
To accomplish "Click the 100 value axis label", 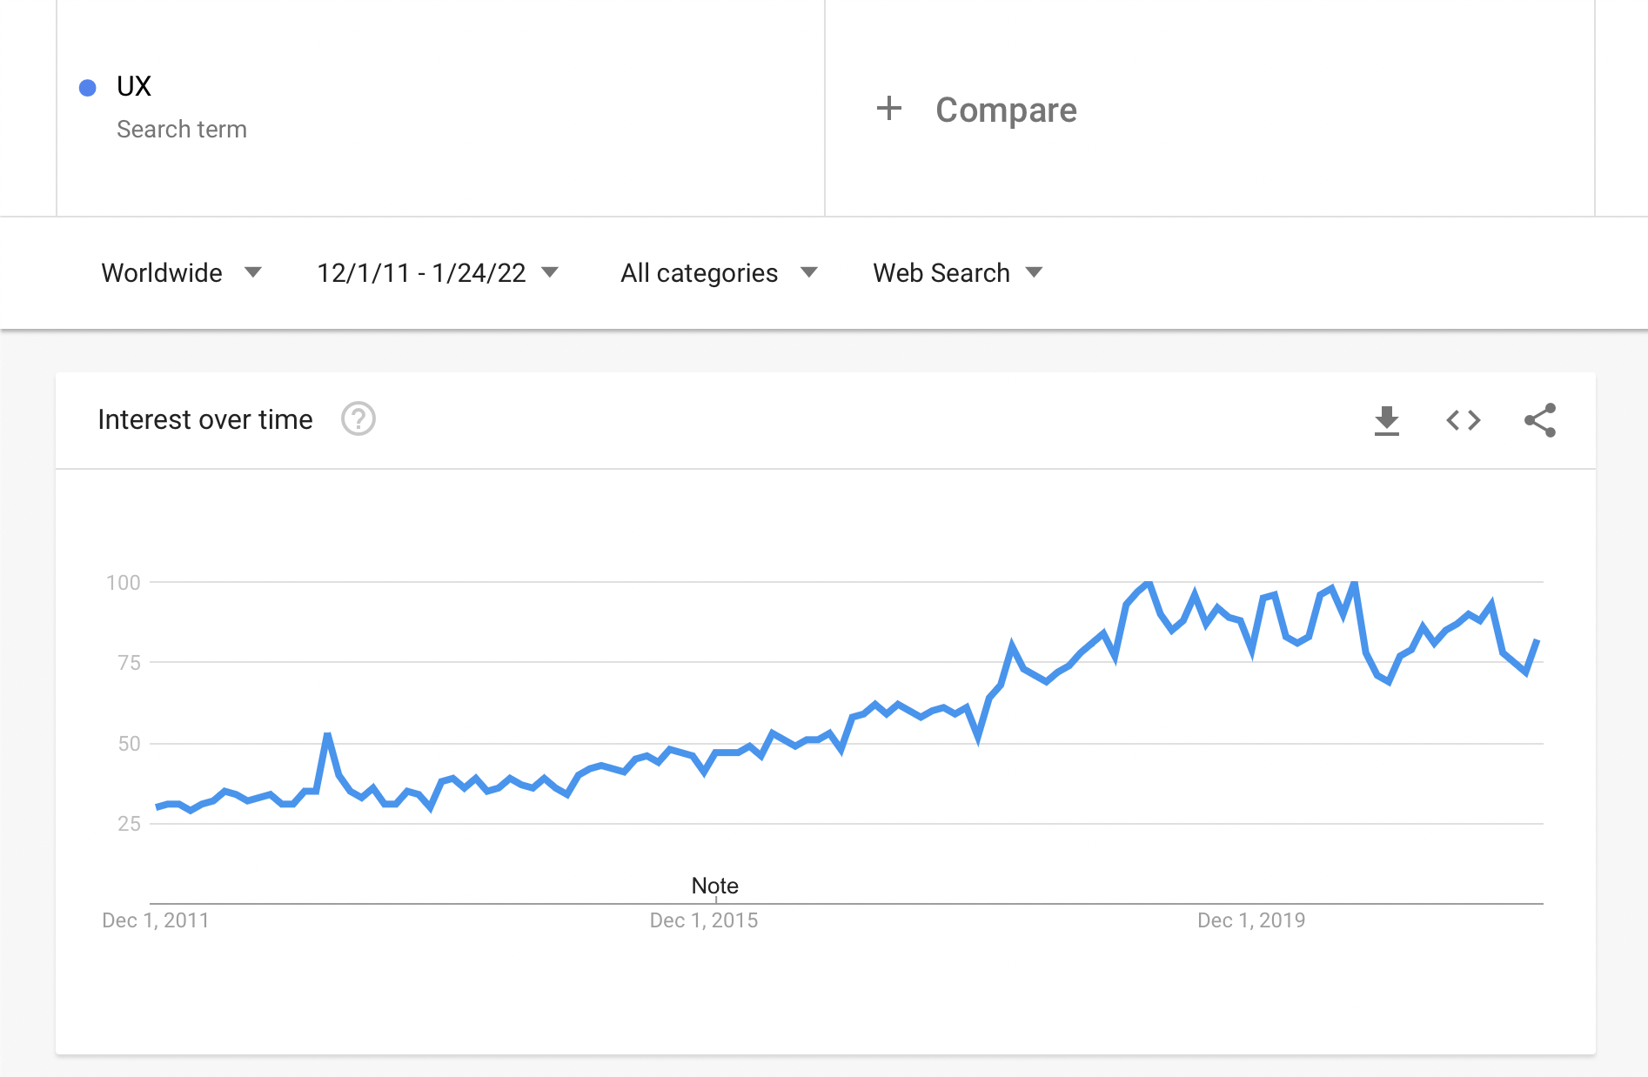I will click(x=123, y=583).
